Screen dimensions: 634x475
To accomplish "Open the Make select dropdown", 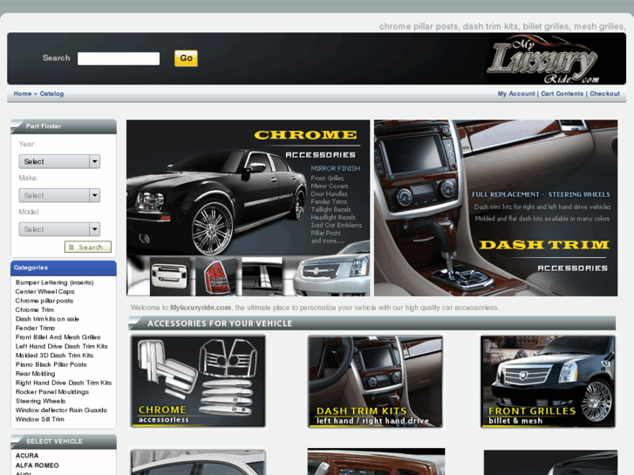I will coord(59,195).
